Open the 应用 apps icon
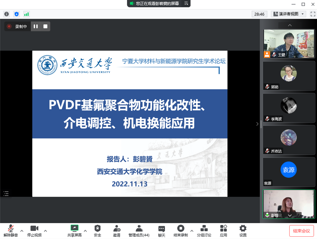The height and width of the screenshot is (239, 317). coord(223,231)
